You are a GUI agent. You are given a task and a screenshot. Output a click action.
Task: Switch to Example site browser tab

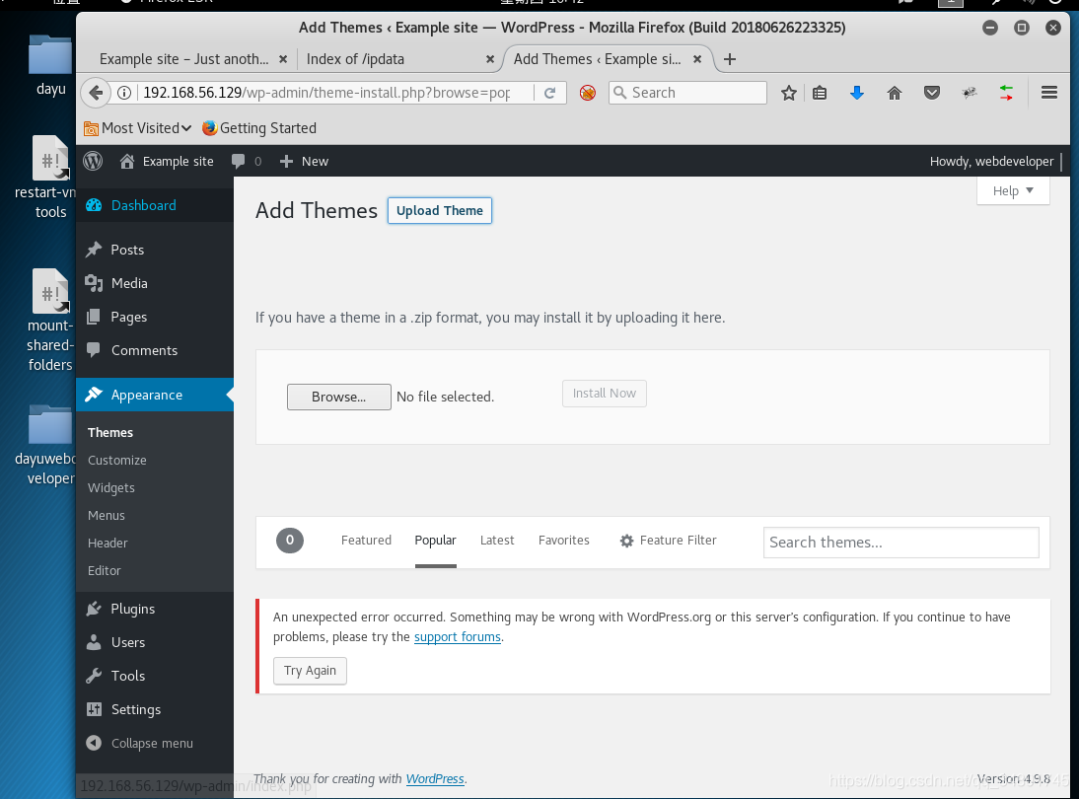[x=183, y=59]
